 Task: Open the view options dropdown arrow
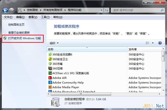click(x=153, y=43)
